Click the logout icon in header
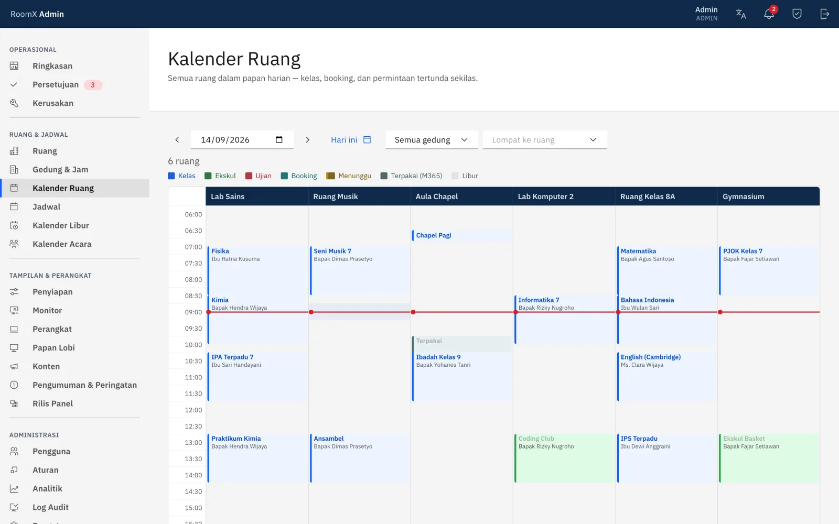 click(825, 14)
